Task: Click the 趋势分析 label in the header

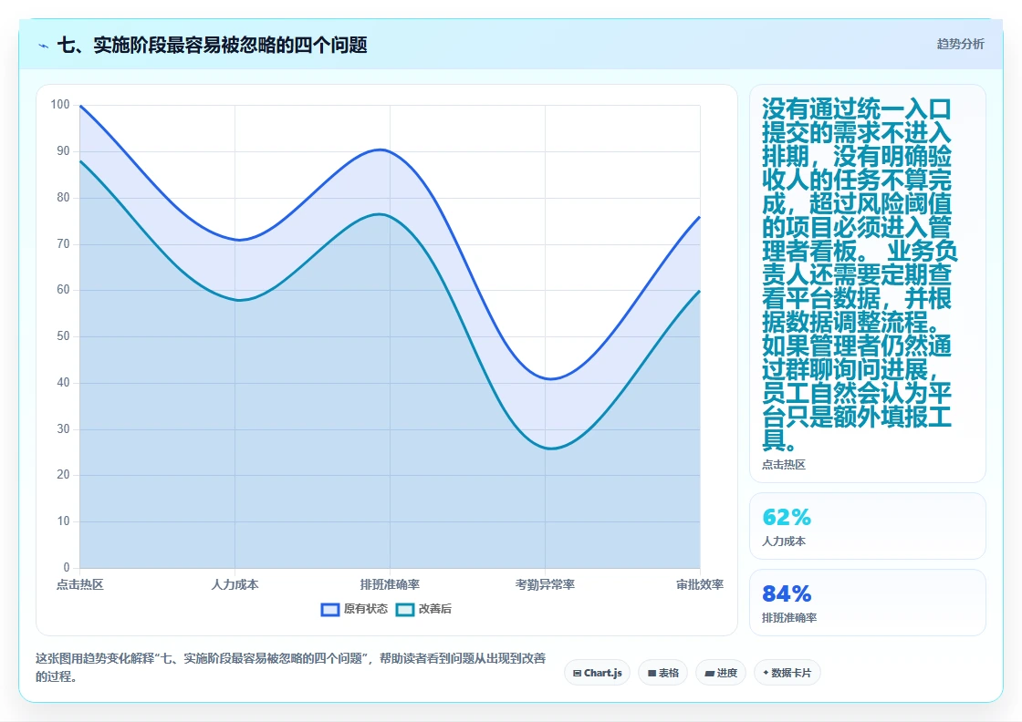Action: 960,45
